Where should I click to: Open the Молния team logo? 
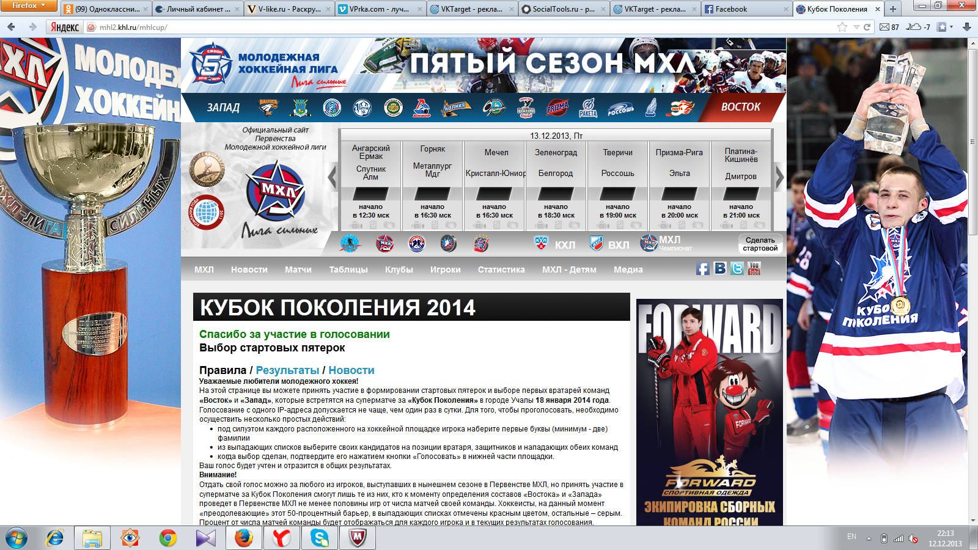[x=456, y=108]
